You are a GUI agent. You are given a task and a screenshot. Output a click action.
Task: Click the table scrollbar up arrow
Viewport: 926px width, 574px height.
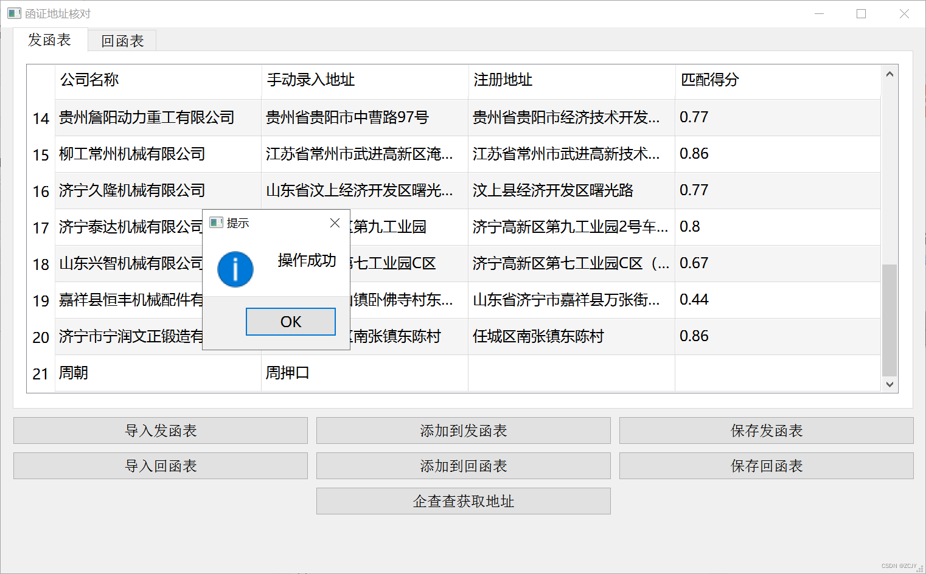pos(889,74)
